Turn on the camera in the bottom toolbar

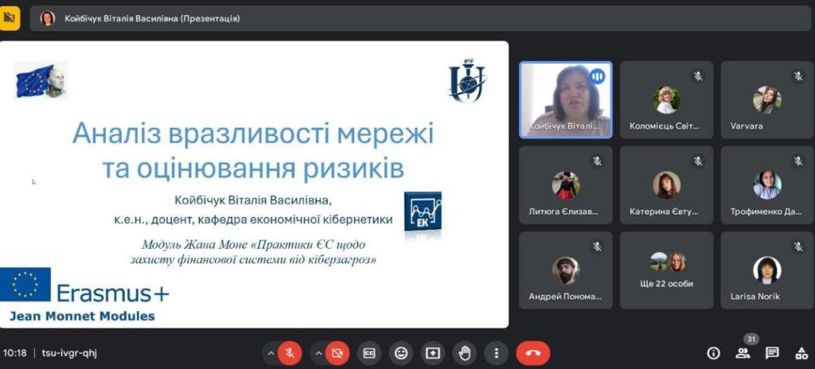pyautogui.click(x=337, y=352)
